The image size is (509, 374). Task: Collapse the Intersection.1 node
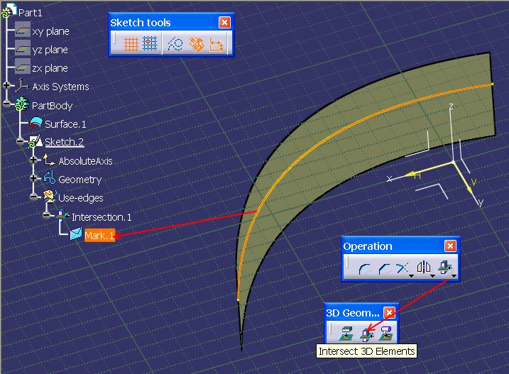46,215
